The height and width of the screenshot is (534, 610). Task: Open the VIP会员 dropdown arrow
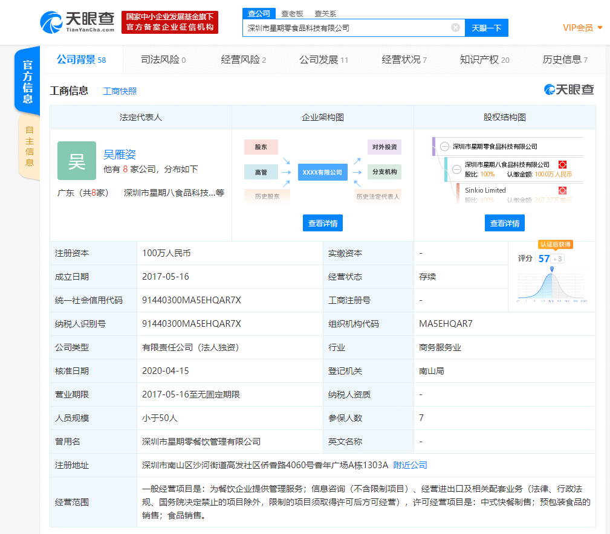point(600,28)
